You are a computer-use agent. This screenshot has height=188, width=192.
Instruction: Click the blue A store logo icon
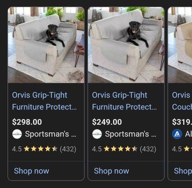tap(177, 134)
